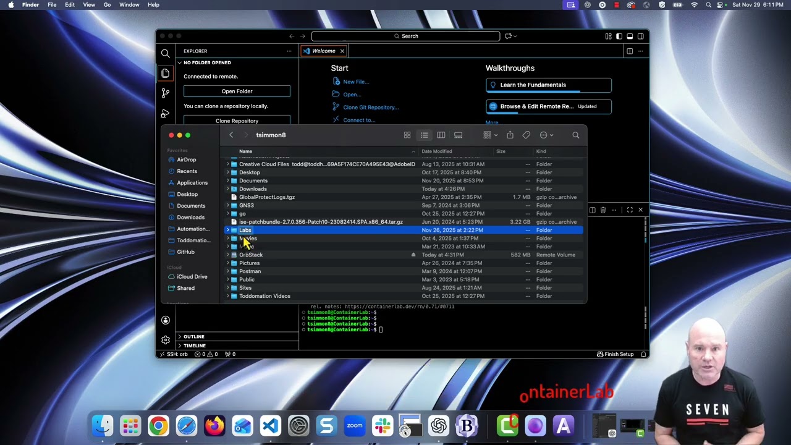
Task: Click the Finder Tags toolbar icon
Action: point(527,135)
